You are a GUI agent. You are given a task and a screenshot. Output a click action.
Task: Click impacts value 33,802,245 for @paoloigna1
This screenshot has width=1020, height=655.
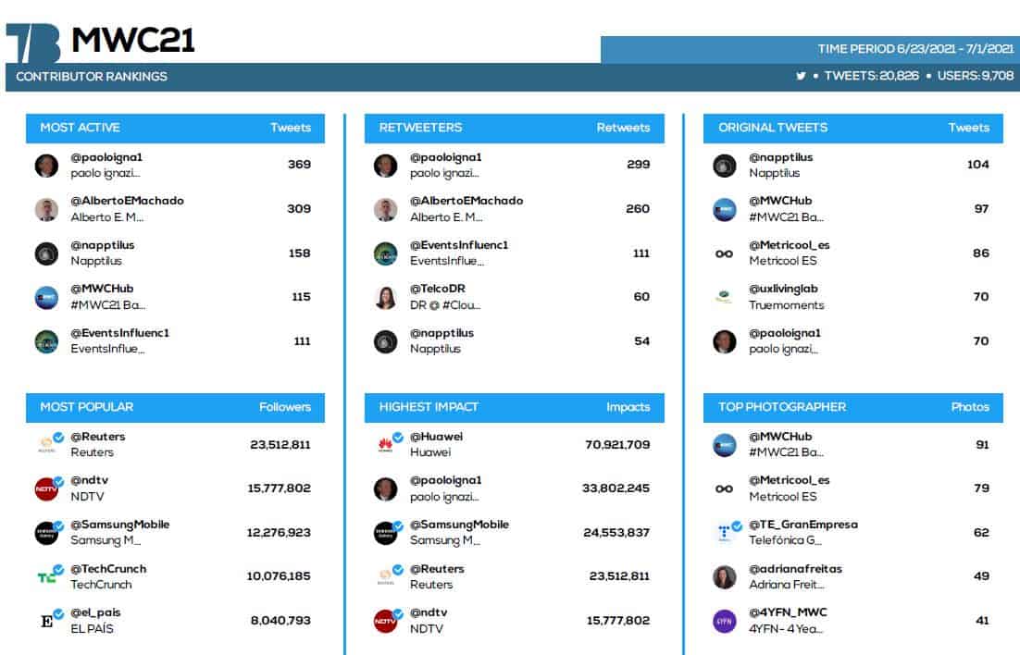point(616,488)
